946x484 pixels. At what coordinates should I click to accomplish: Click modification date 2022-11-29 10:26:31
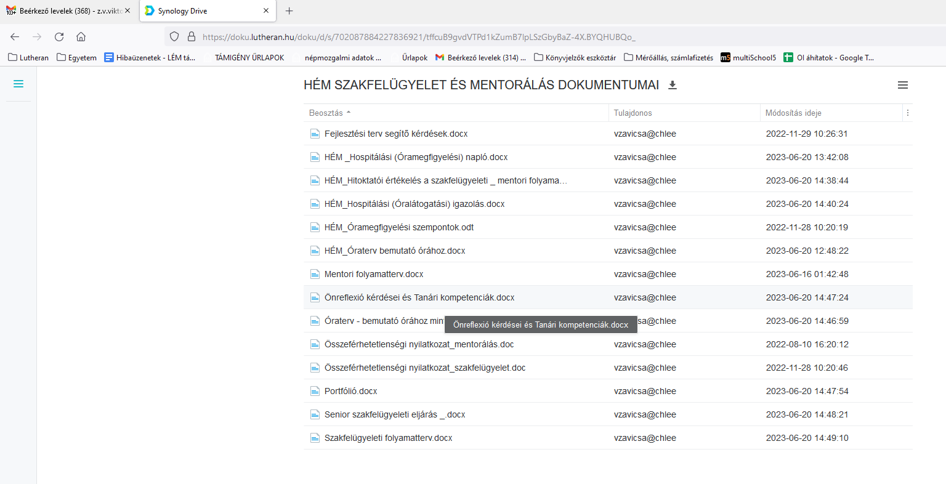click(807, 134)
